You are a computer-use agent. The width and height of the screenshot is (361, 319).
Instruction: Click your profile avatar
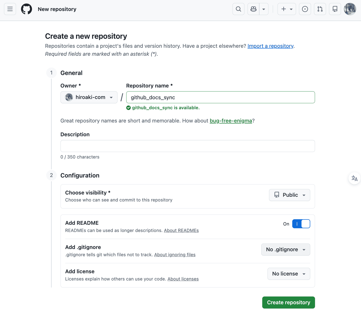[350, 9]
